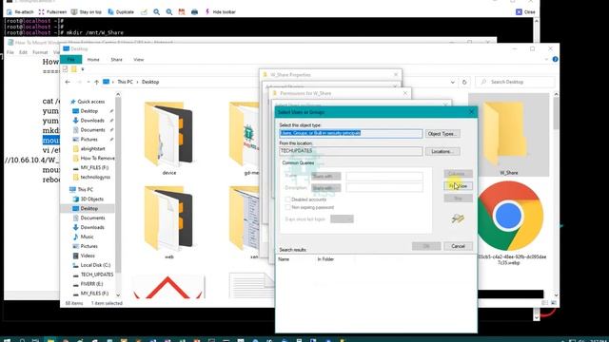Click the Locations button
Viewport: 609px width, 342px height.
click(x=442, y=152)
